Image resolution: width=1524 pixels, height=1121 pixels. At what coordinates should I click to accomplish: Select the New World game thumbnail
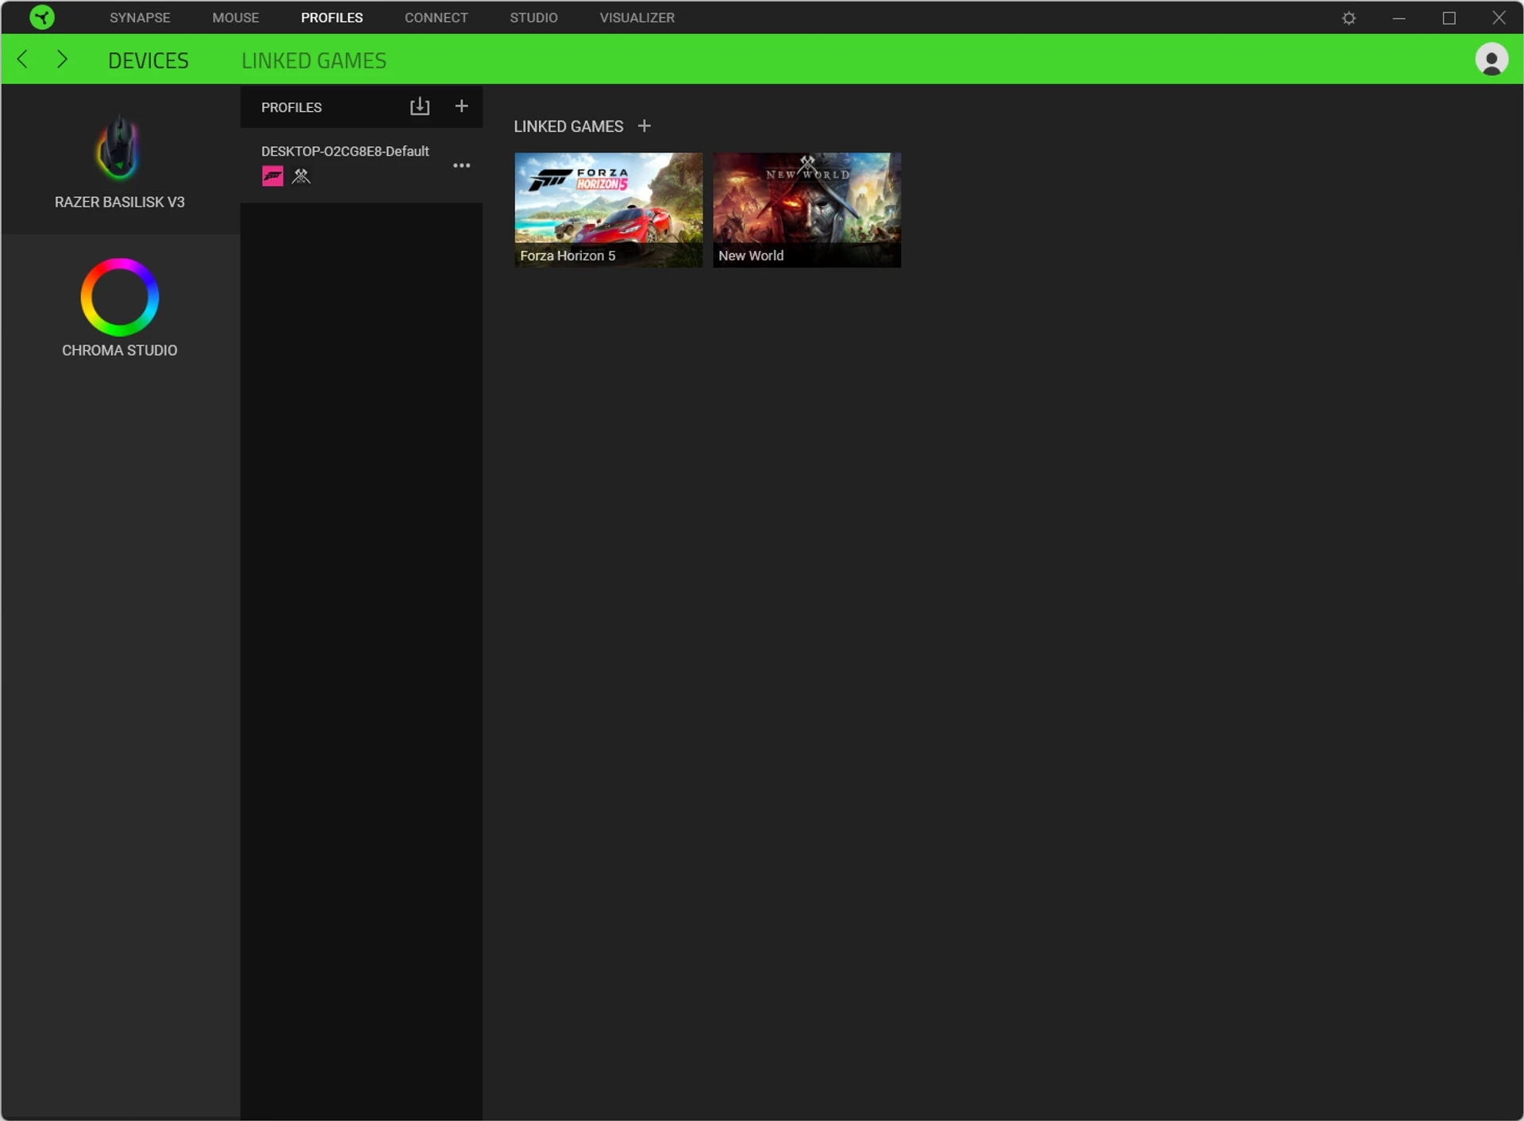click(x=806, y=210)
